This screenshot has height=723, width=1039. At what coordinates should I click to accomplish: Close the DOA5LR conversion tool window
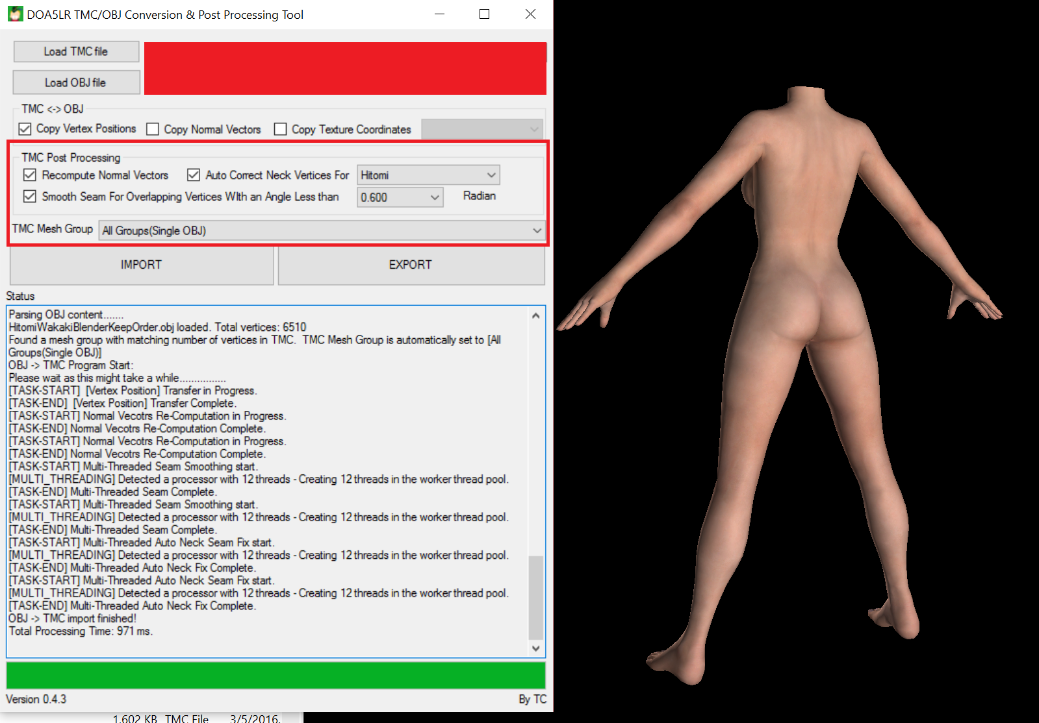[530, 14]
